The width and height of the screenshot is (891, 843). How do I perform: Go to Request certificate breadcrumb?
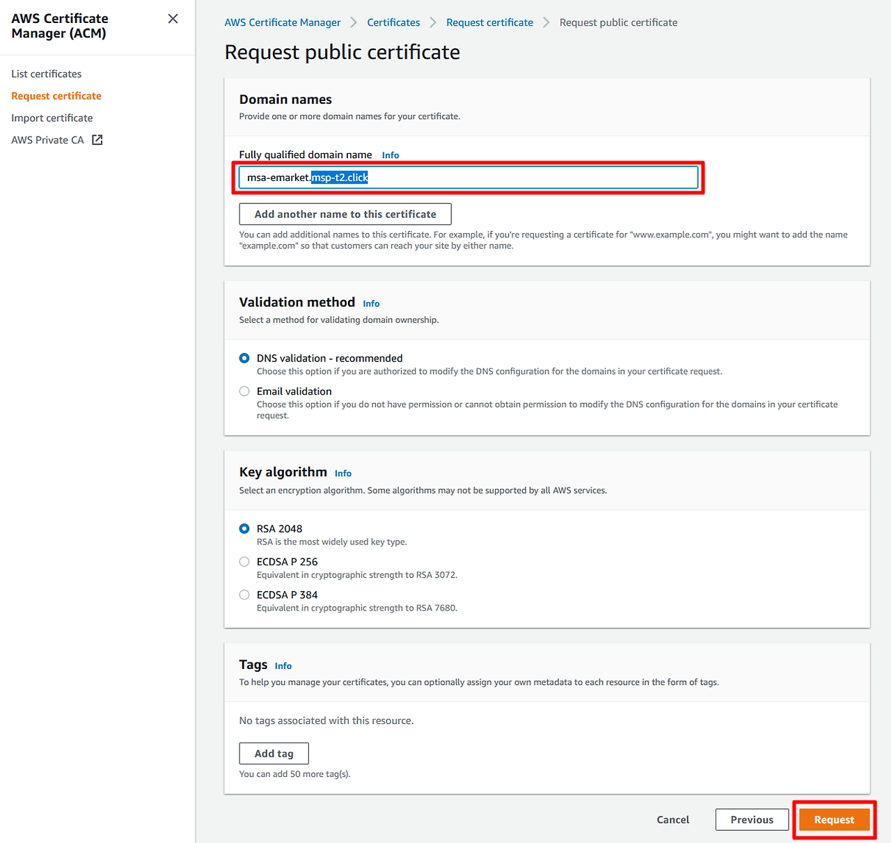pyautogui.click(x=489, y=22)
